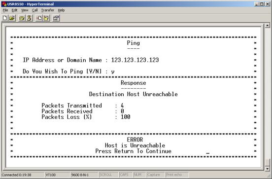Click the scroll down arrow of vertical scrollbar
Viewport: 272px width, 179px height.
tap(267, 169)
